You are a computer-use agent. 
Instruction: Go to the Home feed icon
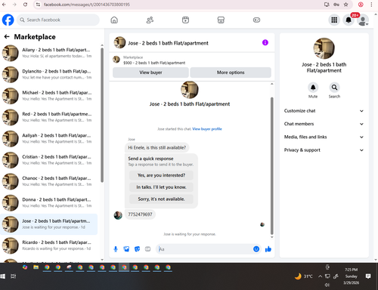(114, 20)
